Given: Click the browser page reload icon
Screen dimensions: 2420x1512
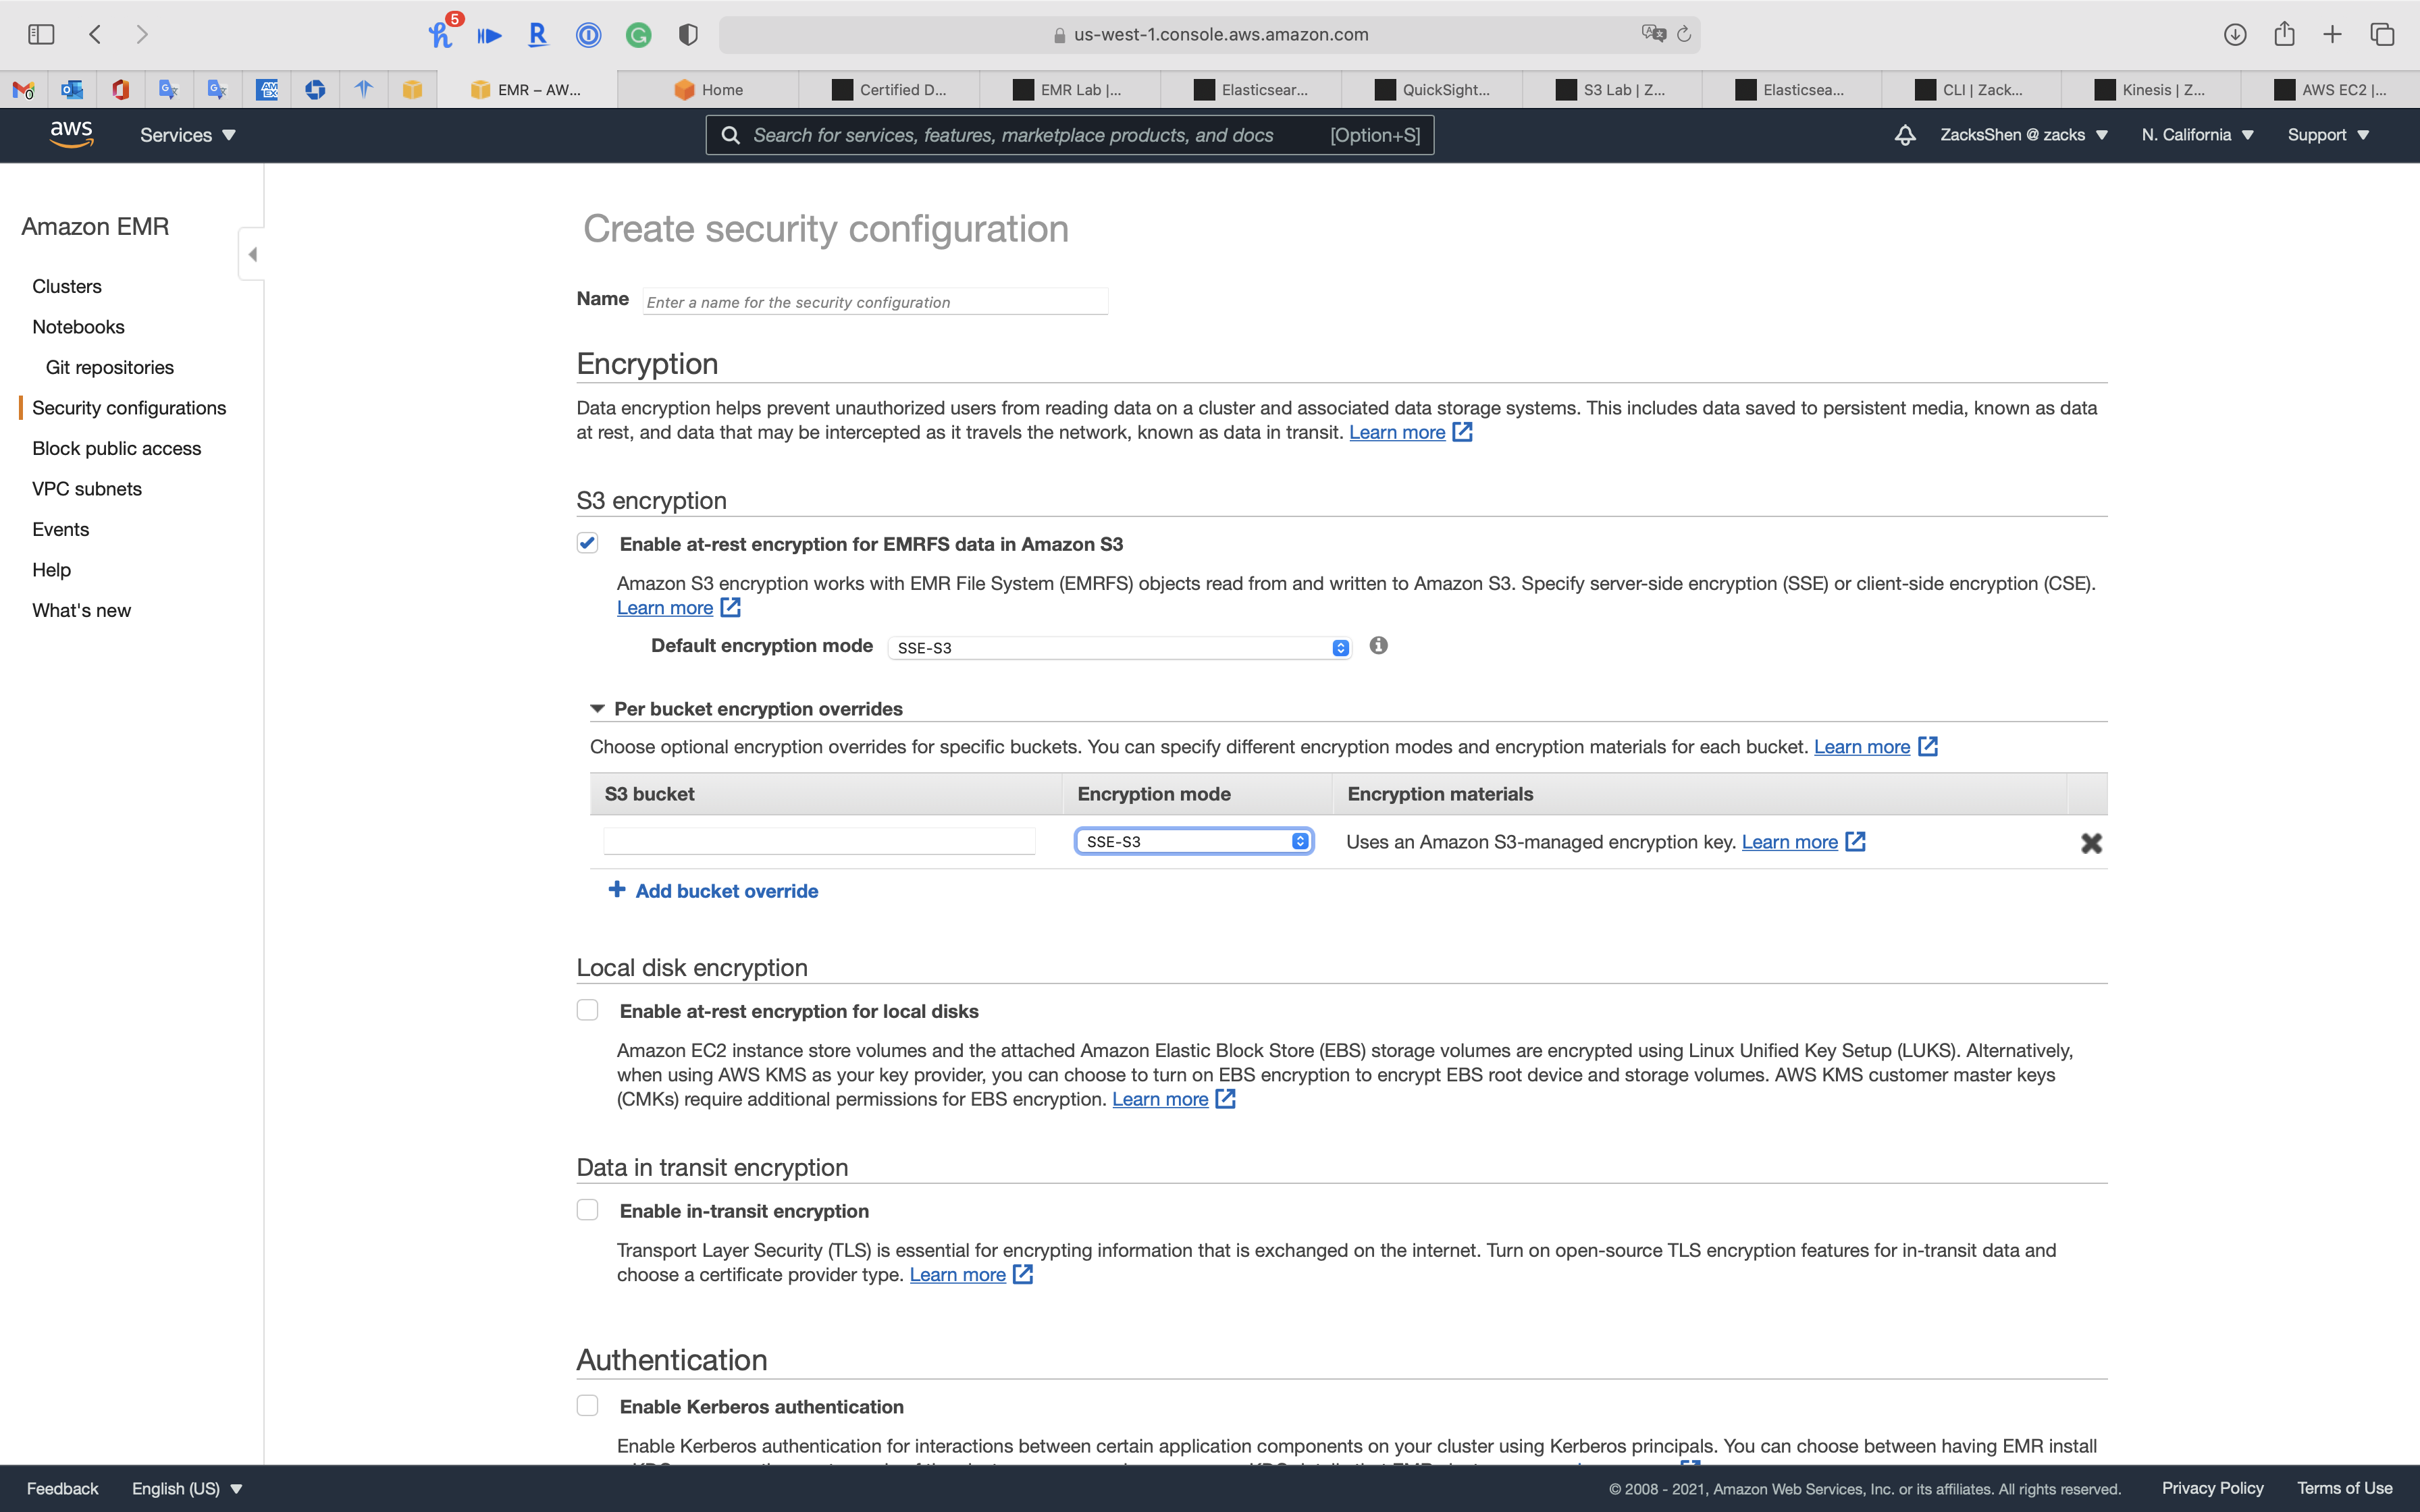Looking at the screenshot, I should coord(1684,34).
